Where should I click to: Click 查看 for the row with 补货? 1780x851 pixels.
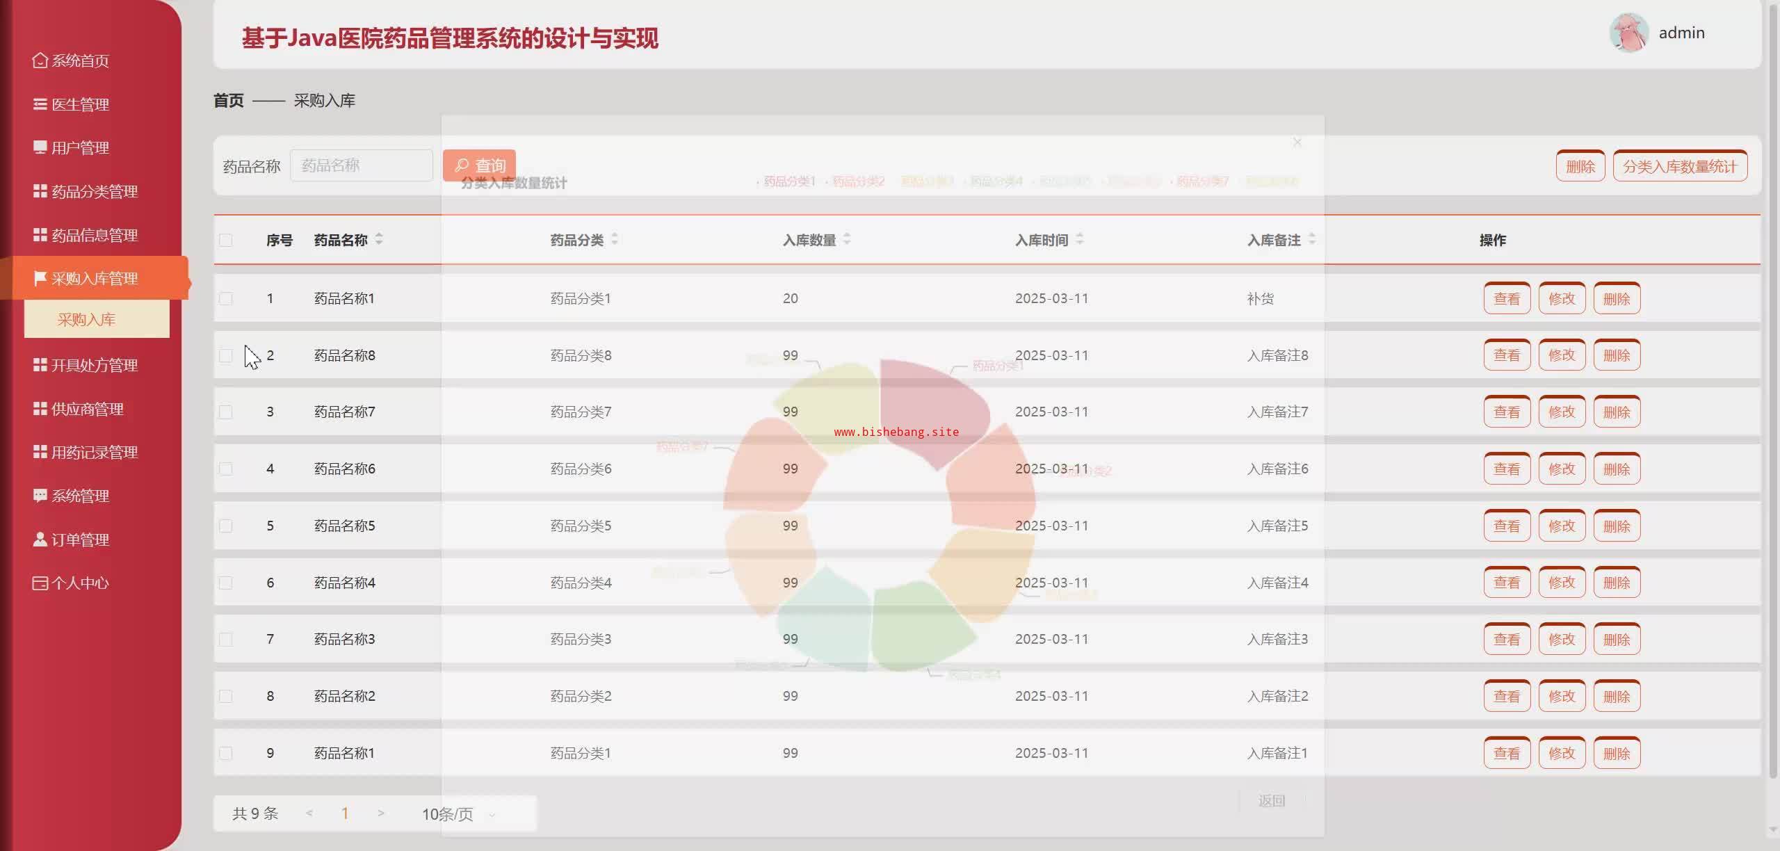point(1507,299)
